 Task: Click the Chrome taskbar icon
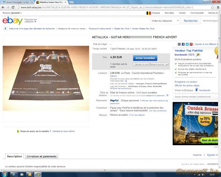[x=38, y=174]
